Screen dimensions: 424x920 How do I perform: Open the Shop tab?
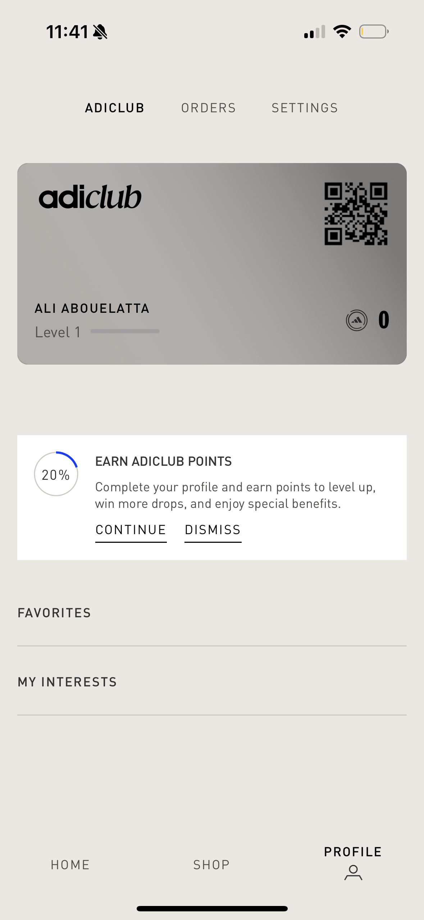[211, 865]
